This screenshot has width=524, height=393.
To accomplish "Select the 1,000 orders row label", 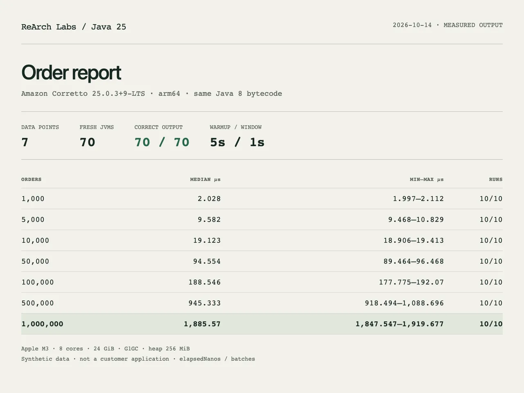I will (x=33, y=199).
